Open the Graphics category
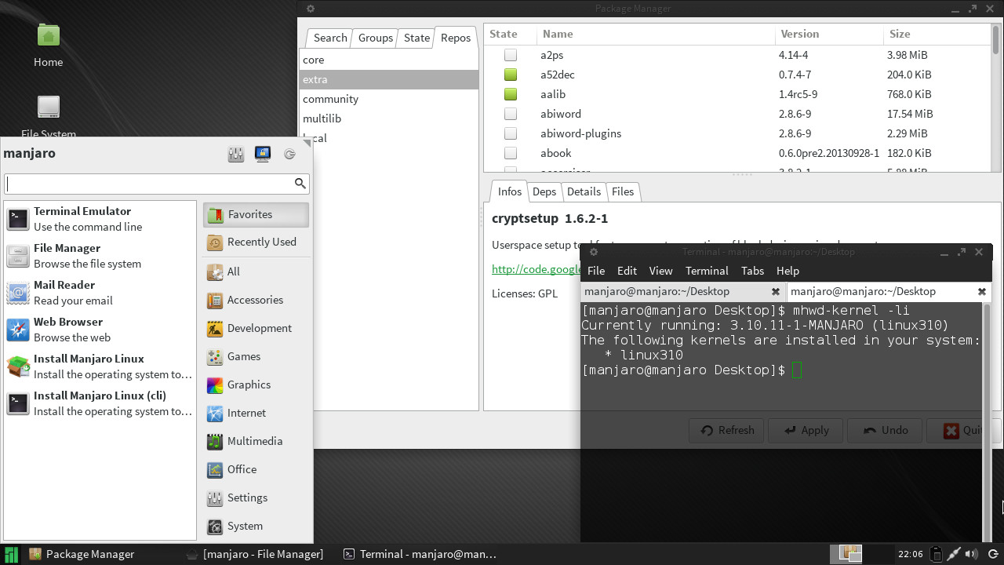Image resolution: width=1004 pixels, height=565 pixels. pos(256,385)
